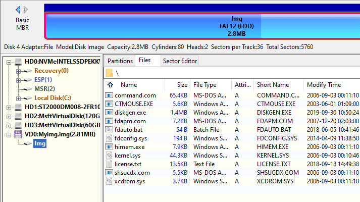Click the fdauto.bat batch file icon

click(110, 130)
